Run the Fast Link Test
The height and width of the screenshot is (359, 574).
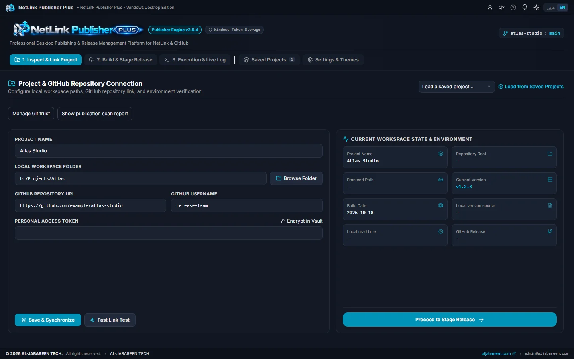coord(110,320)
